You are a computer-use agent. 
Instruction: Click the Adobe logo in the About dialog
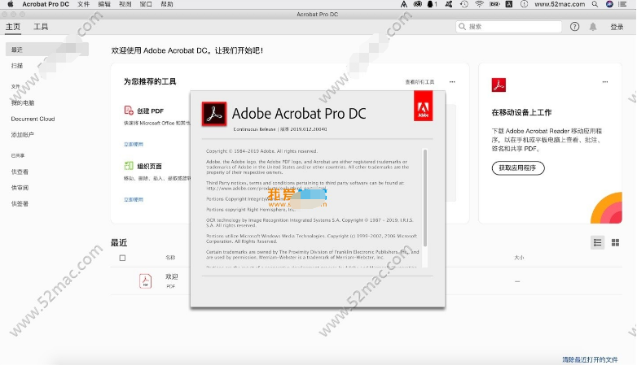click(423, 106)
